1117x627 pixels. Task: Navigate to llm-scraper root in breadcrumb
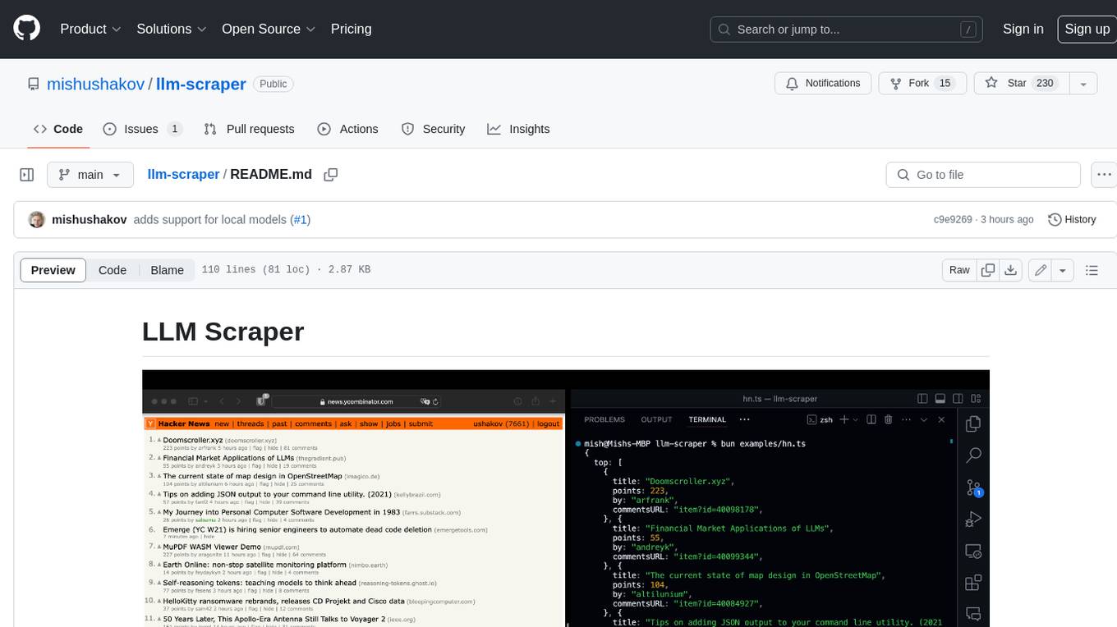pos(183,174)
